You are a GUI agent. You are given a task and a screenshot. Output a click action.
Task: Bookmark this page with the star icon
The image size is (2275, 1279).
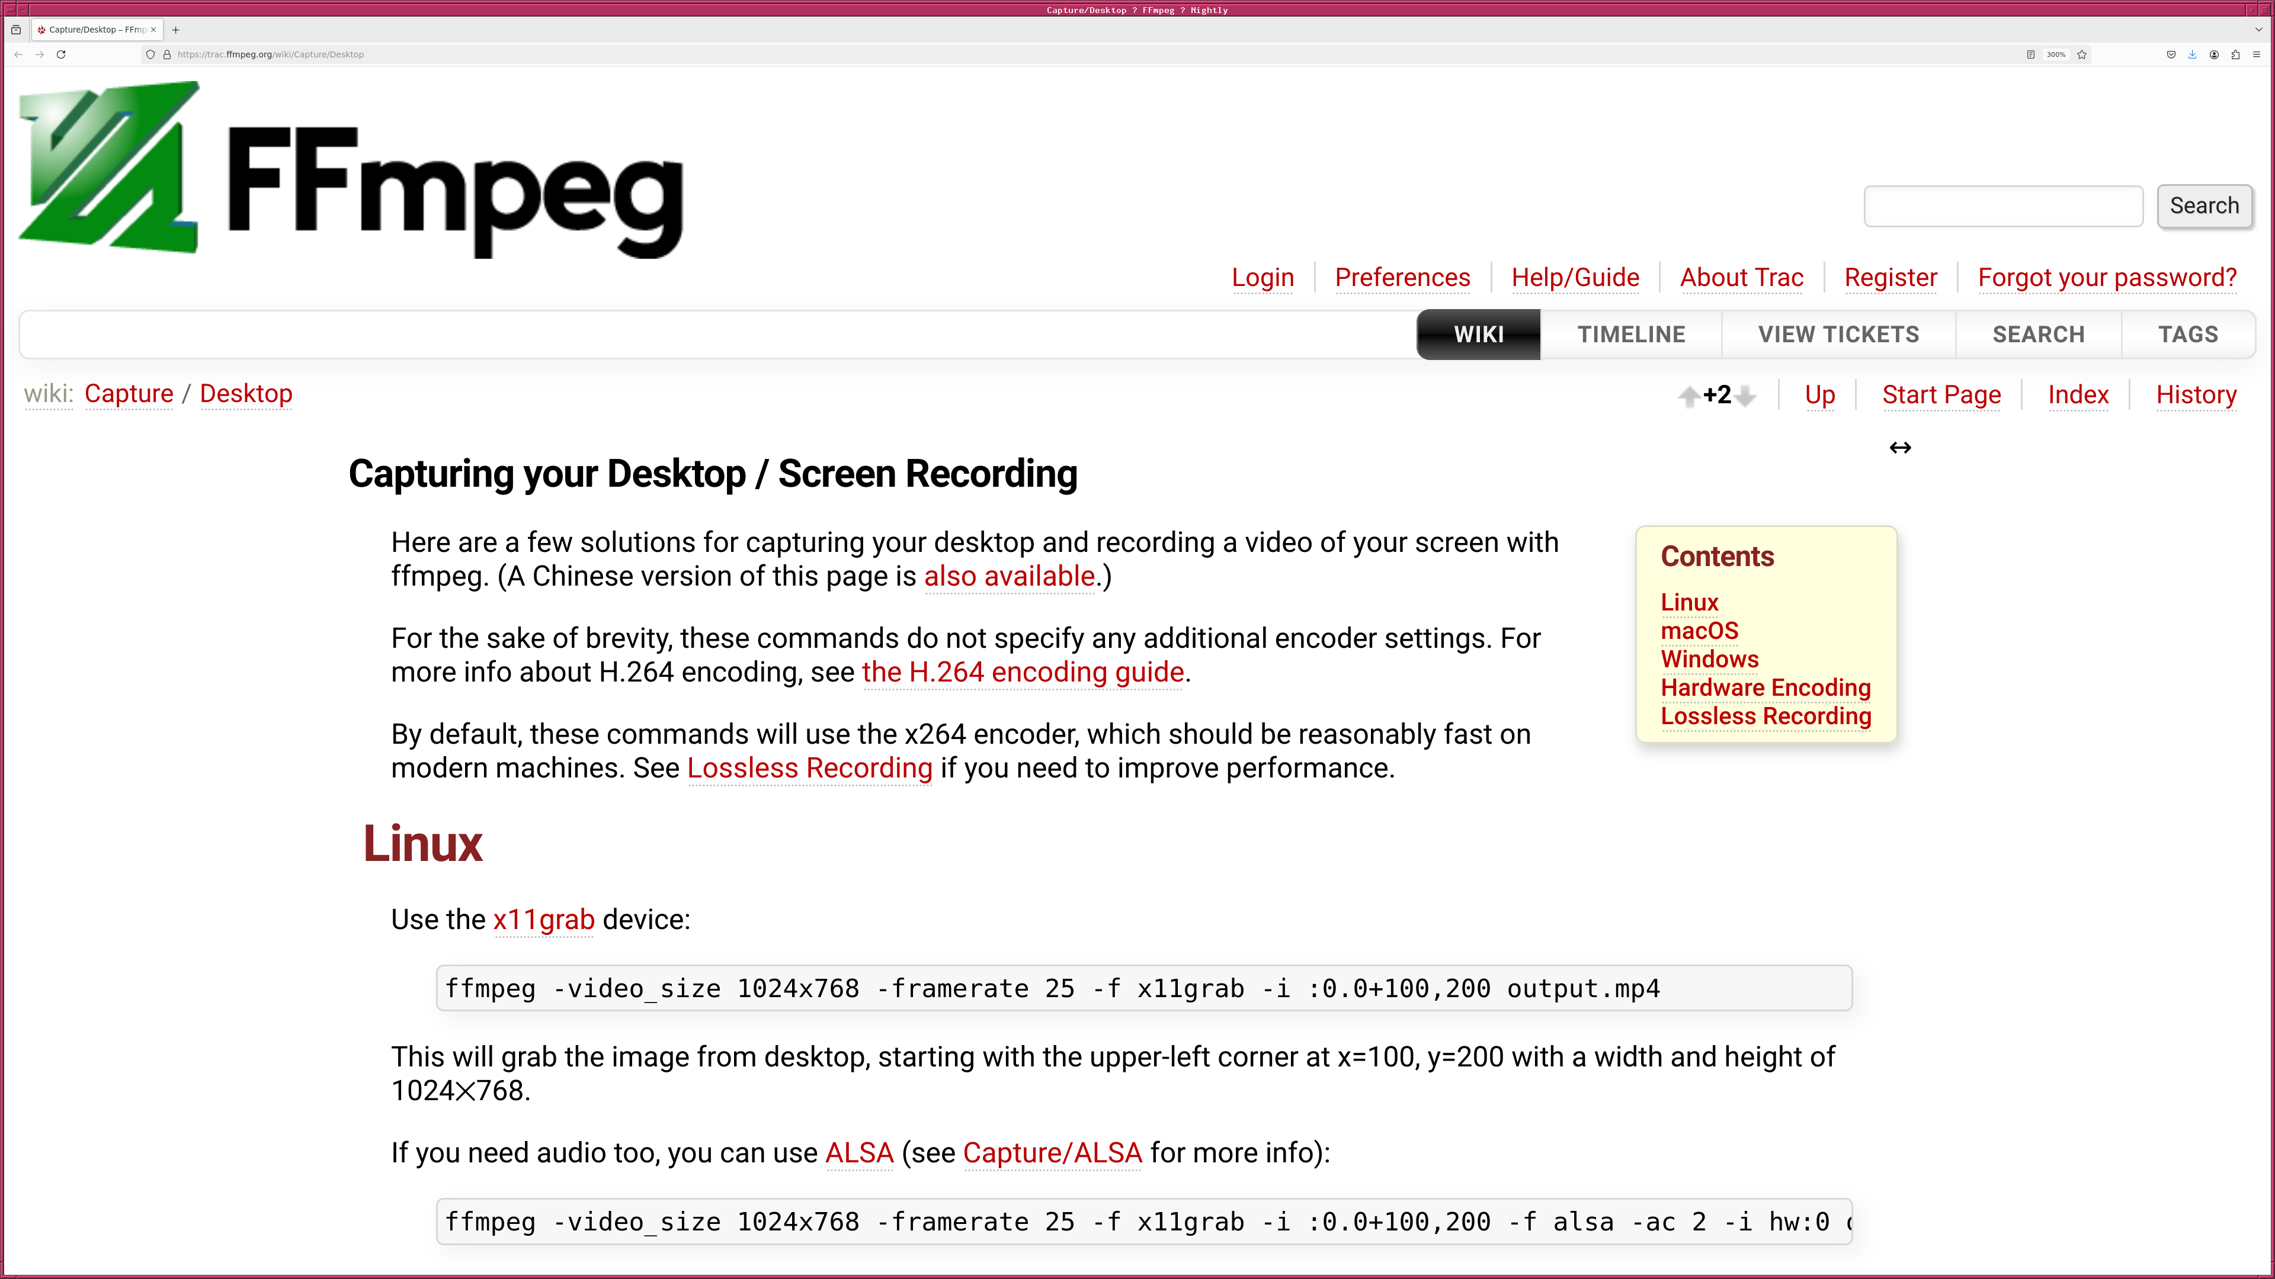pyautogui.click(x=2082, y=54)
